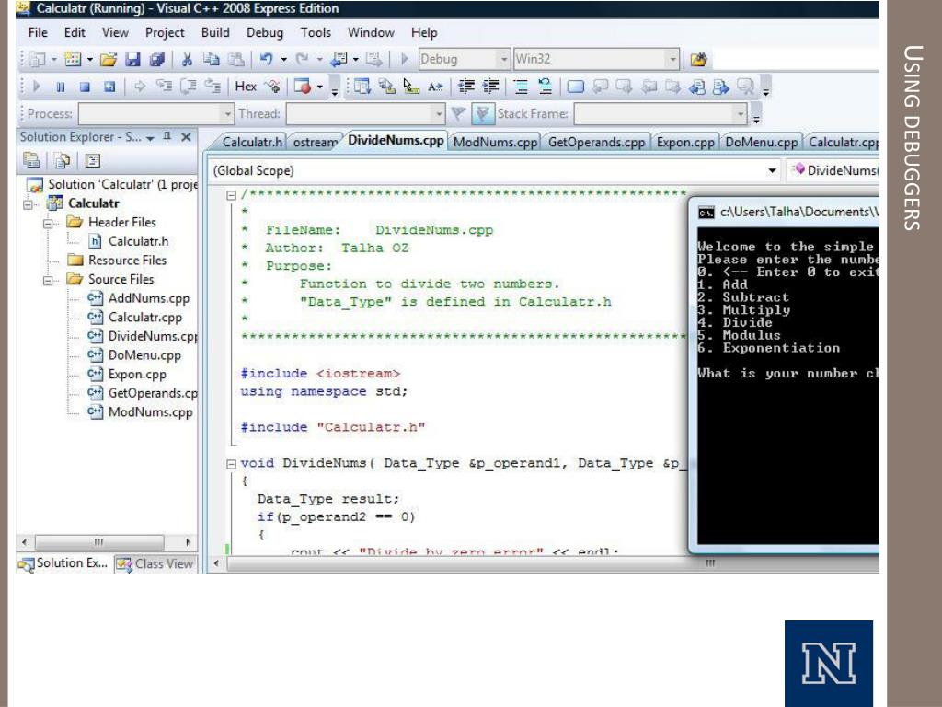Collapse the header comment block in editor
This screenshot has height=707, width=942.
[231, 195]
